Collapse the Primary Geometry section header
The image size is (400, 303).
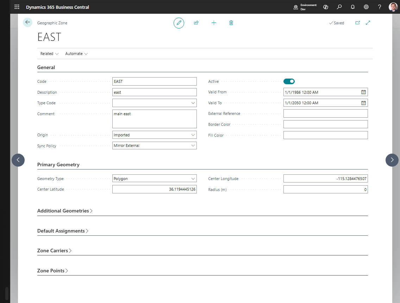[58, 165]
